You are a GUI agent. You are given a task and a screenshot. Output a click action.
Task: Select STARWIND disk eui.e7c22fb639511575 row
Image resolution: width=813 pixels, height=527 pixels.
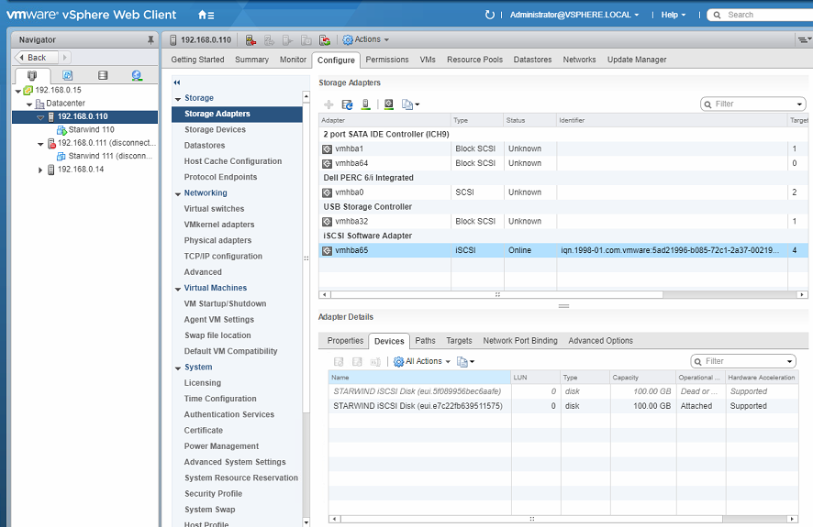pos(563,406)
